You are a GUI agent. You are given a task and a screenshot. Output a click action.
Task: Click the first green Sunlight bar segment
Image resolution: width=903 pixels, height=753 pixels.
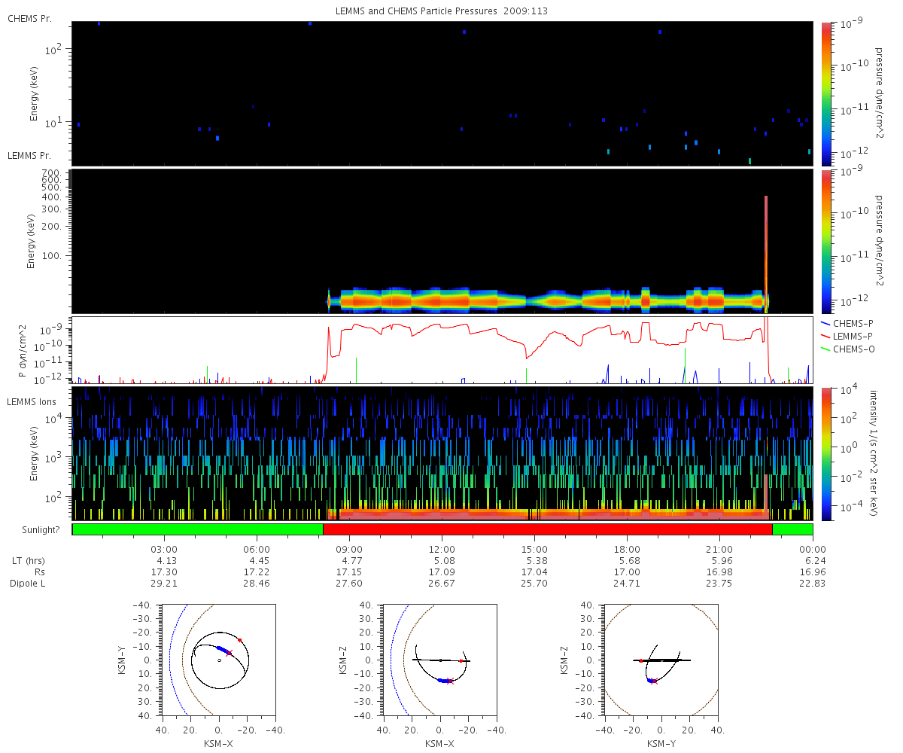click(198, 529)
